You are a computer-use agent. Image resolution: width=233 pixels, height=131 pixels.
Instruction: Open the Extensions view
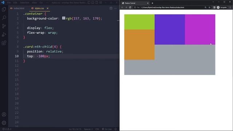(x=4, y=43)
